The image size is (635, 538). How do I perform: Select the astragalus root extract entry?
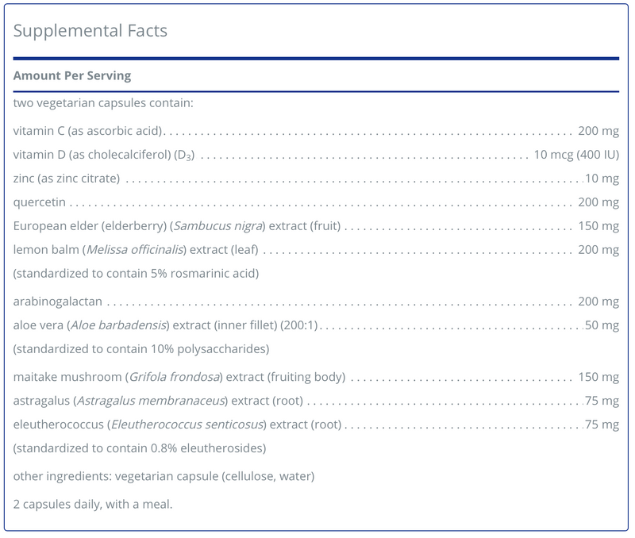158,401
